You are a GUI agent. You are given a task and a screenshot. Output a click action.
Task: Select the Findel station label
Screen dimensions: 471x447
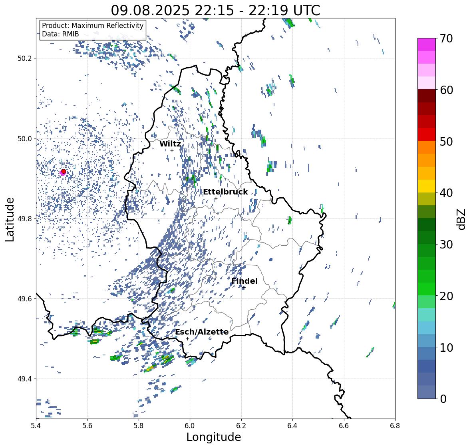tap(244, 281)
